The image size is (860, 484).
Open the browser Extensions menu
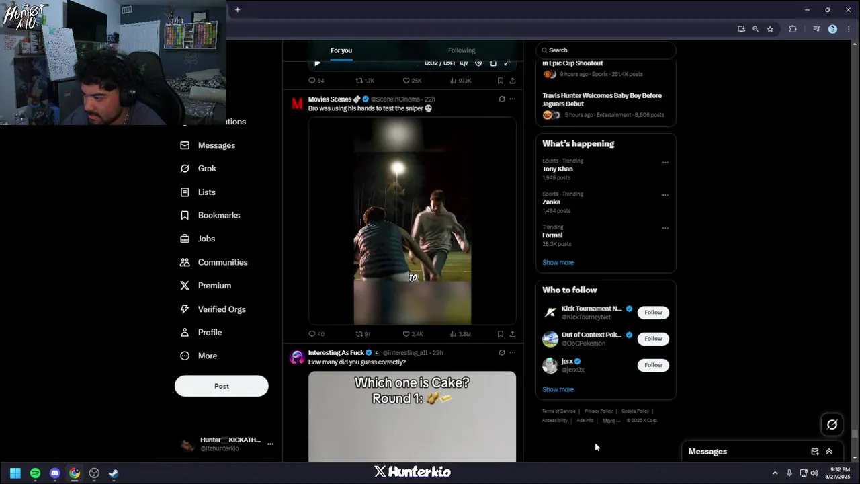tap(793, 29)
